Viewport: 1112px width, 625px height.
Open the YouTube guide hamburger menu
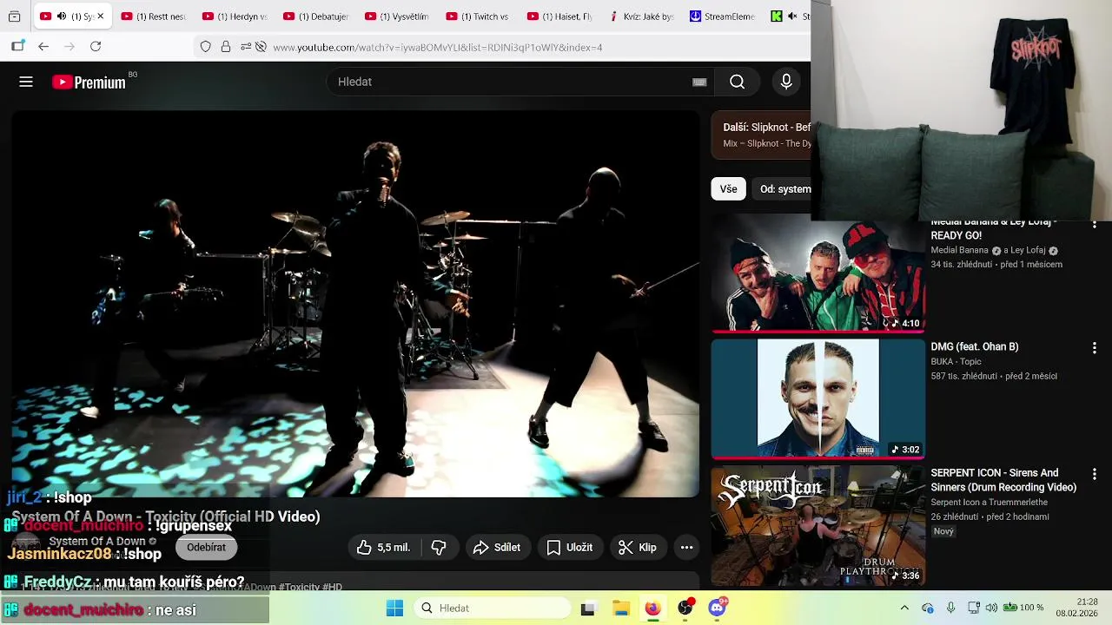coord(26,82)
